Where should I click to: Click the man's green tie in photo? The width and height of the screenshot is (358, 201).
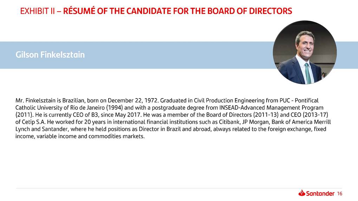click(x=308, y=73)
